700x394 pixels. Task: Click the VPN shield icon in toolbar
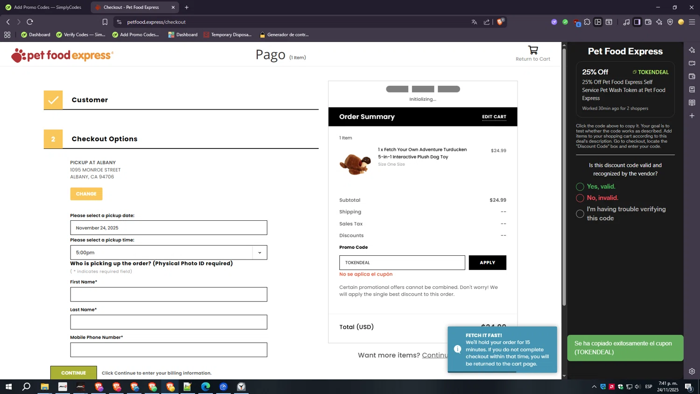(670, 22)
